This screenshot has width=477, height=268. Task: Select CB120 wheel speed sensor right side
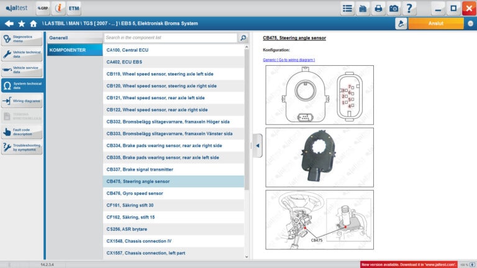pyautogui.click(x=173, y=86)
